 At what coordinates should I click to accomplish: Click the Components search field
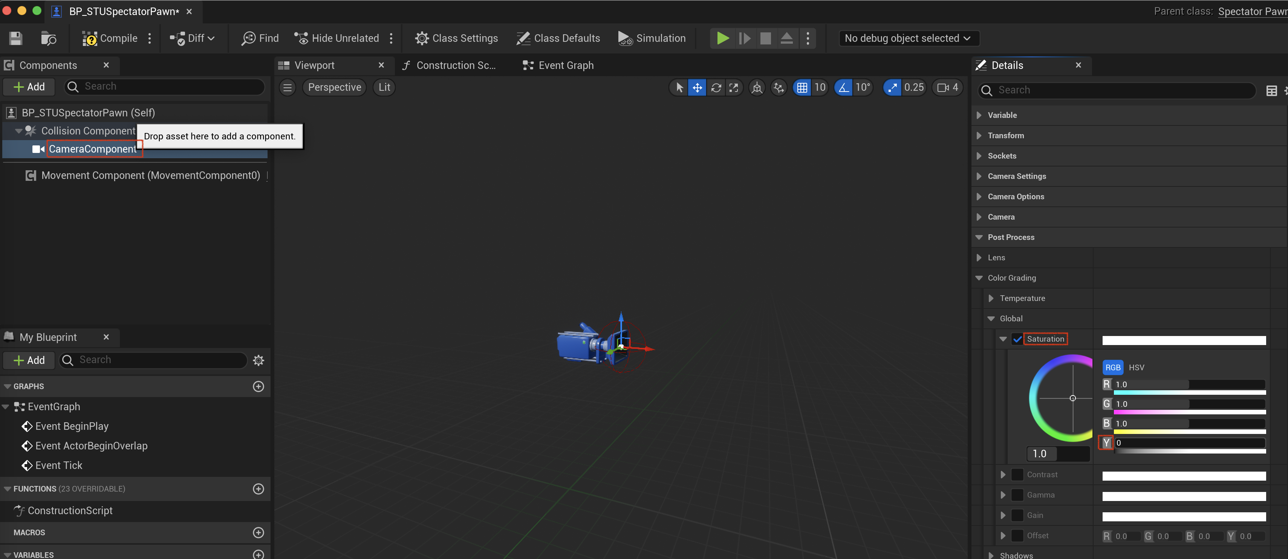click(164, 87)
